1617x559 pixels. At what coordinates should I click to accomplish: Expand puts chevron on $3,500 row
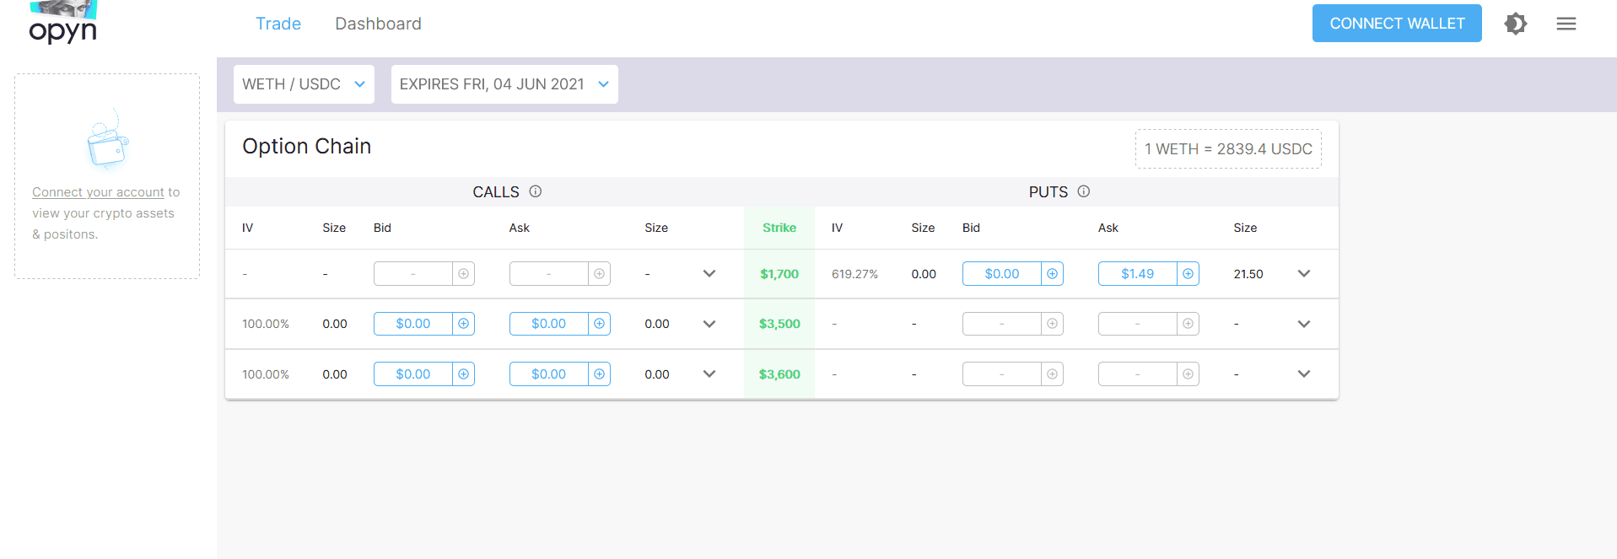click(1303, 324)
